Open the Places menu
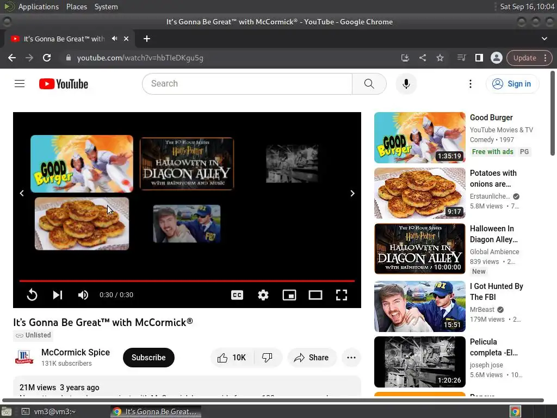The image size is (557, 418). (x=76, y=7)
